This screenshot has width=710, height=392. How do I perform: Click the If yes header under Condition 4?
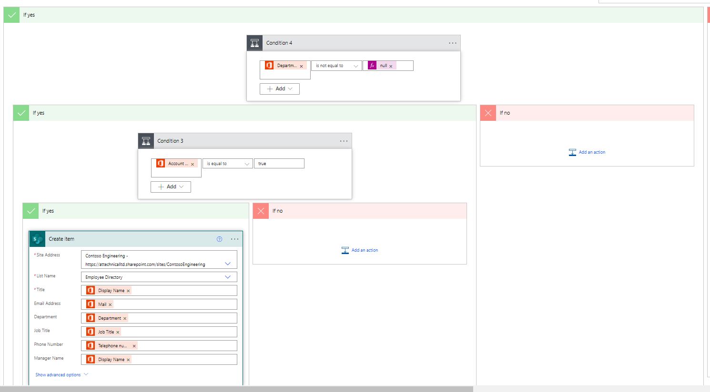click(244, 113)
